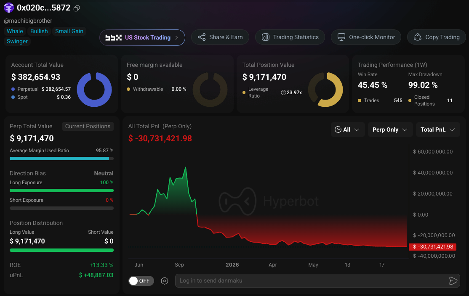The image size is (469, 296).
Task: Copy the wallet address using copy icon
Action: (x=77, y=8)
